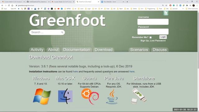This screenshot has height=112, width=199.
Task: Open a new browser tab with the plus
Action: pyautogui.click(x=127, y=2)
